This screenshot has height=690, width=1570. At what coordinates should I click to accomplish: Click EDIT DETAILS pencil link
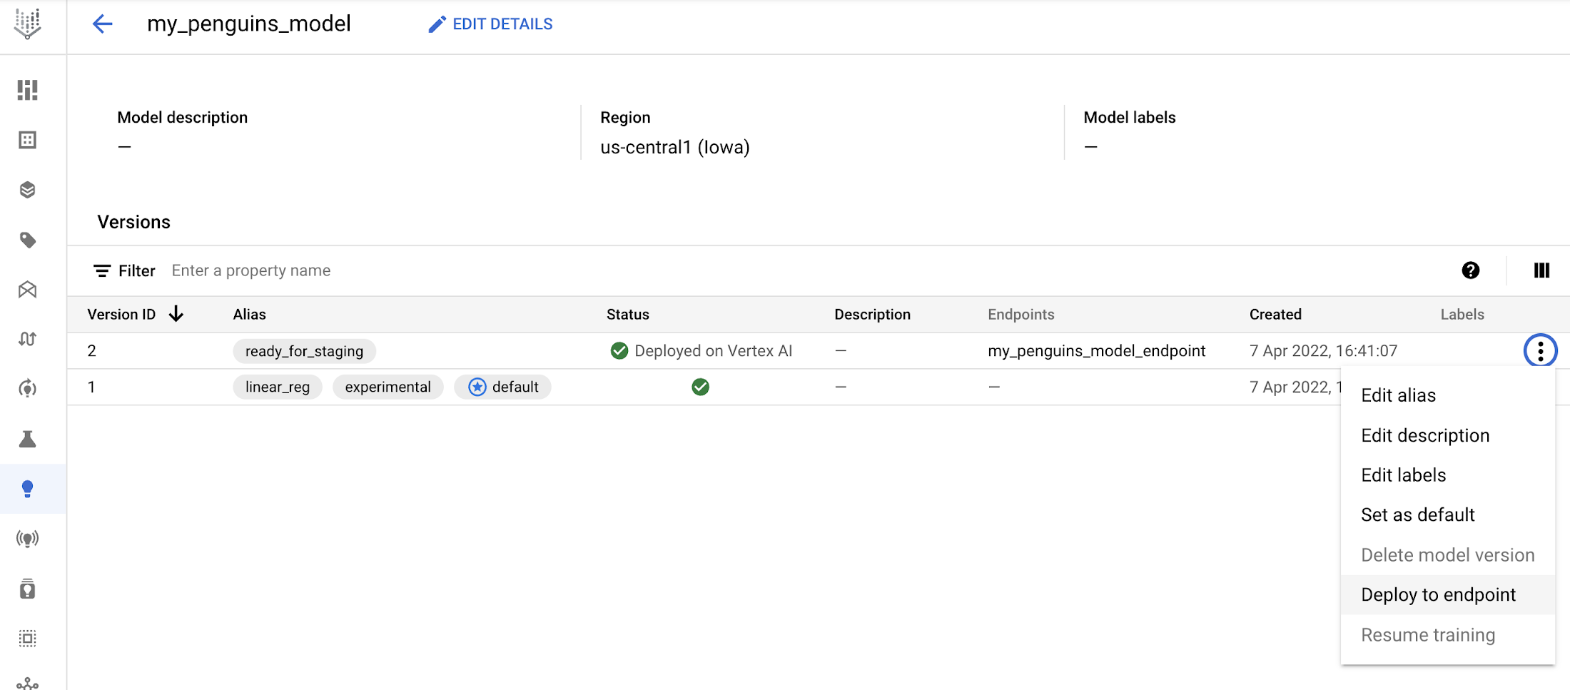pos(490,24)
